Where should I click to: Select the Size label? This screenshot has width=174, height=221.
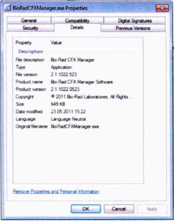point(20,104)
